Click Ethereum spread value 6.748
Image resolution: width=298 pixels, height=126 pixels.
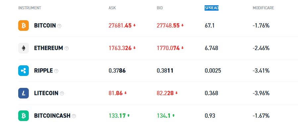pyautogui.click(x=211, y=48)
